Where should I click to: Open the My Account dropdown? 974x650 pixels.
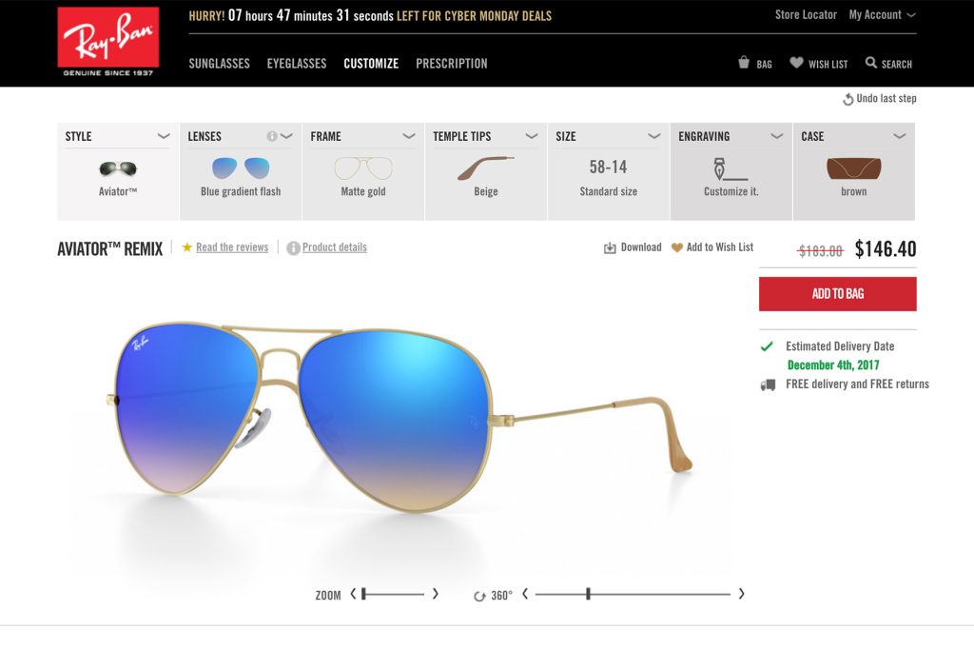[882, 15]
